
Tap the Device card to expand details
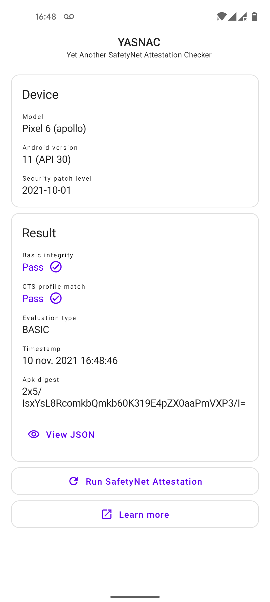point(135,140)
